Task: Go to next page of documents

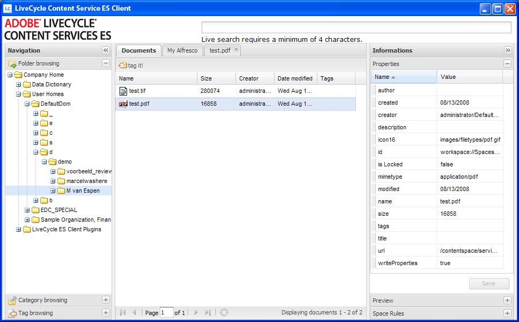Action: pos(196,312)
